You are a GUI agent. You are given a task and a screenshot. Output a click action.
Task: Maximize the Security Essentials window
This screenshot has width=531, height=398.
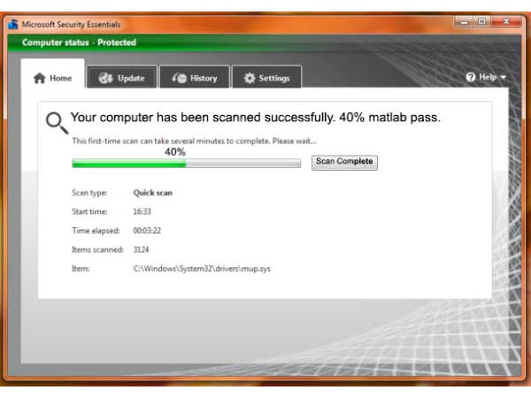click(482, 22)
